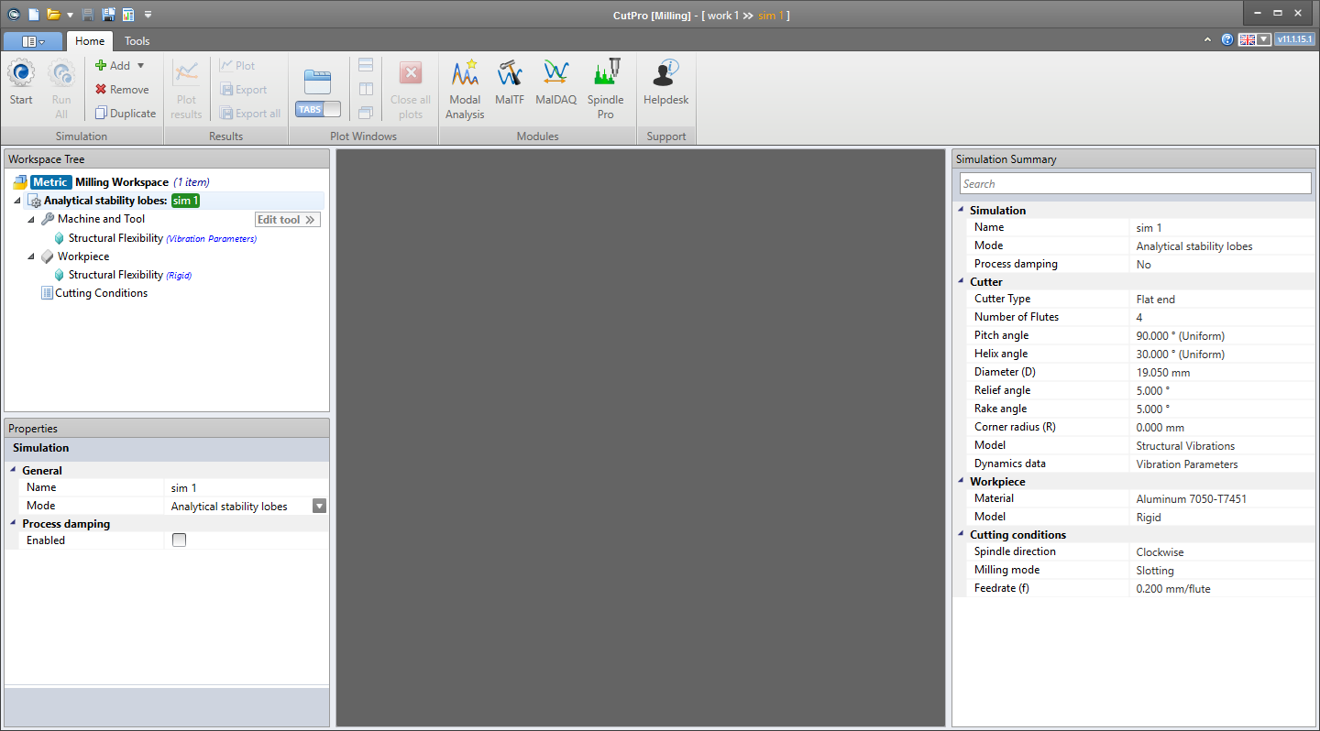Click the Simulation Summary search field
This screenshot has height=731, width=1320.
(x=1135, y=183)
